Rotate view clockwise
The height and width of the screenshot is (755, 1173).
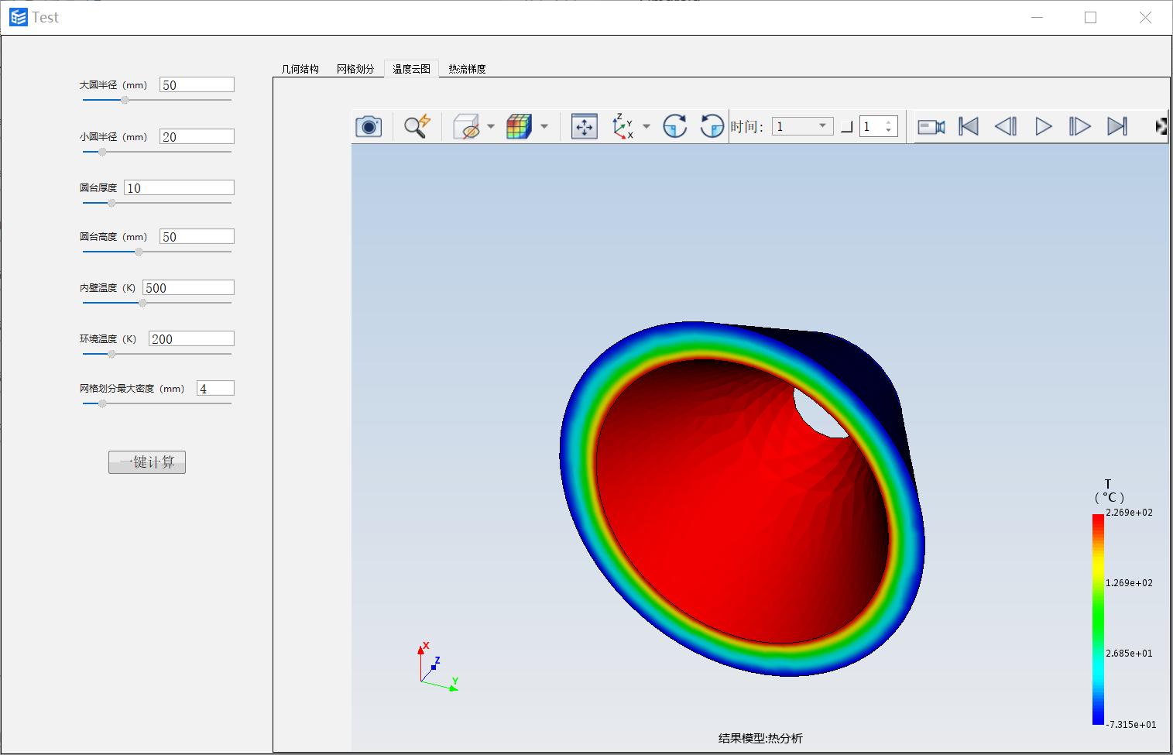(x=675, y=126)
